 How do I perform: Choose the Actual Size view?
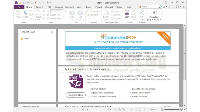(x=38, y=15)
